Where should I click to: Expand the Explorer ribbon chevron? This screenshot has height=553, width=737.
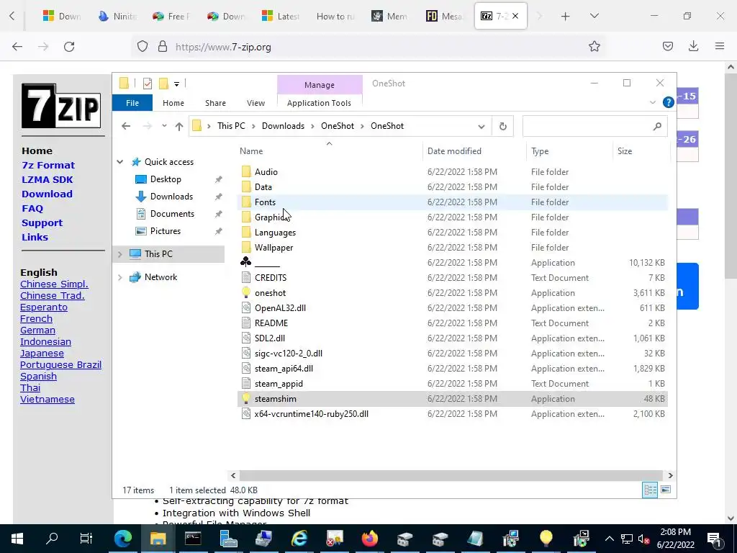[x=652, y=102]
